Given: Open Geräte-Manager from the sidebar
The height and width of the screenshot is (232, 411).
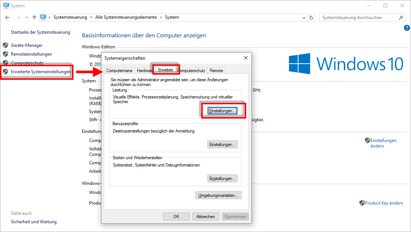Looking at the screenshot, I should coord(26,45).
